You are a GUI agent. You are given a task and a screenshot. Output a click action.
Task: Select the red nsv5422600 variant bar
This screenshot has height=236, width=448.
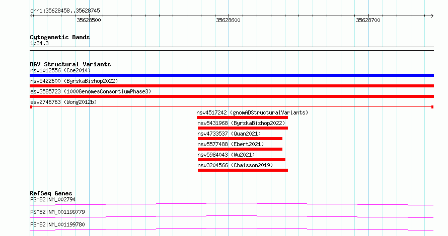(232, 86)
